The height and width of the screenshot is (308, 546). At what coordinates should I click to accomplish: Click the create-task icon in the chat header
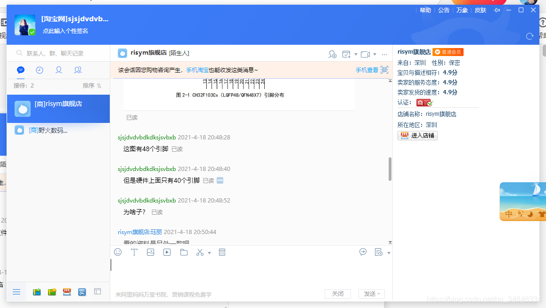(346, 54)
